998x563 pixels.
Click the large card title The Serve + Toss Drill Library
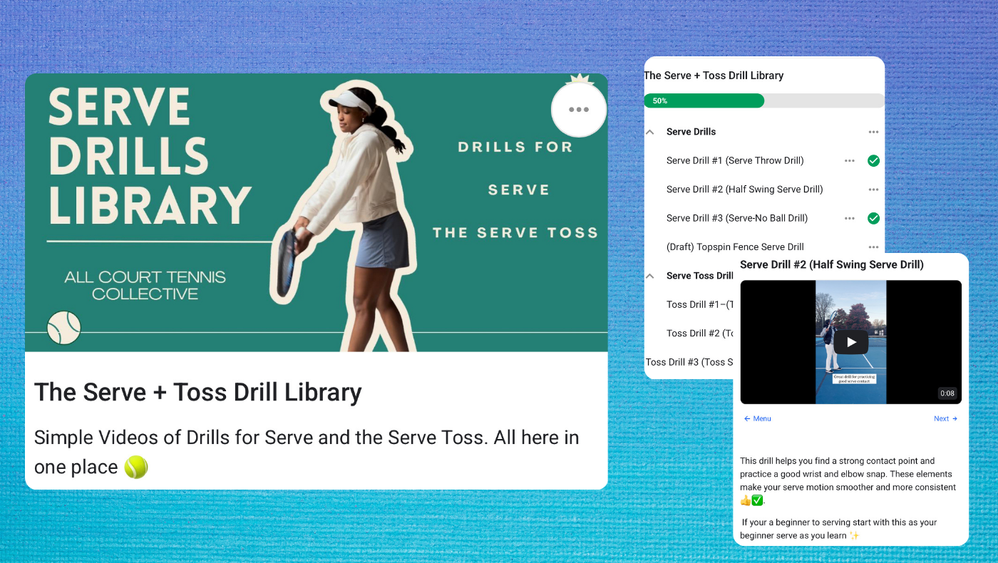[x=198, y=392]
